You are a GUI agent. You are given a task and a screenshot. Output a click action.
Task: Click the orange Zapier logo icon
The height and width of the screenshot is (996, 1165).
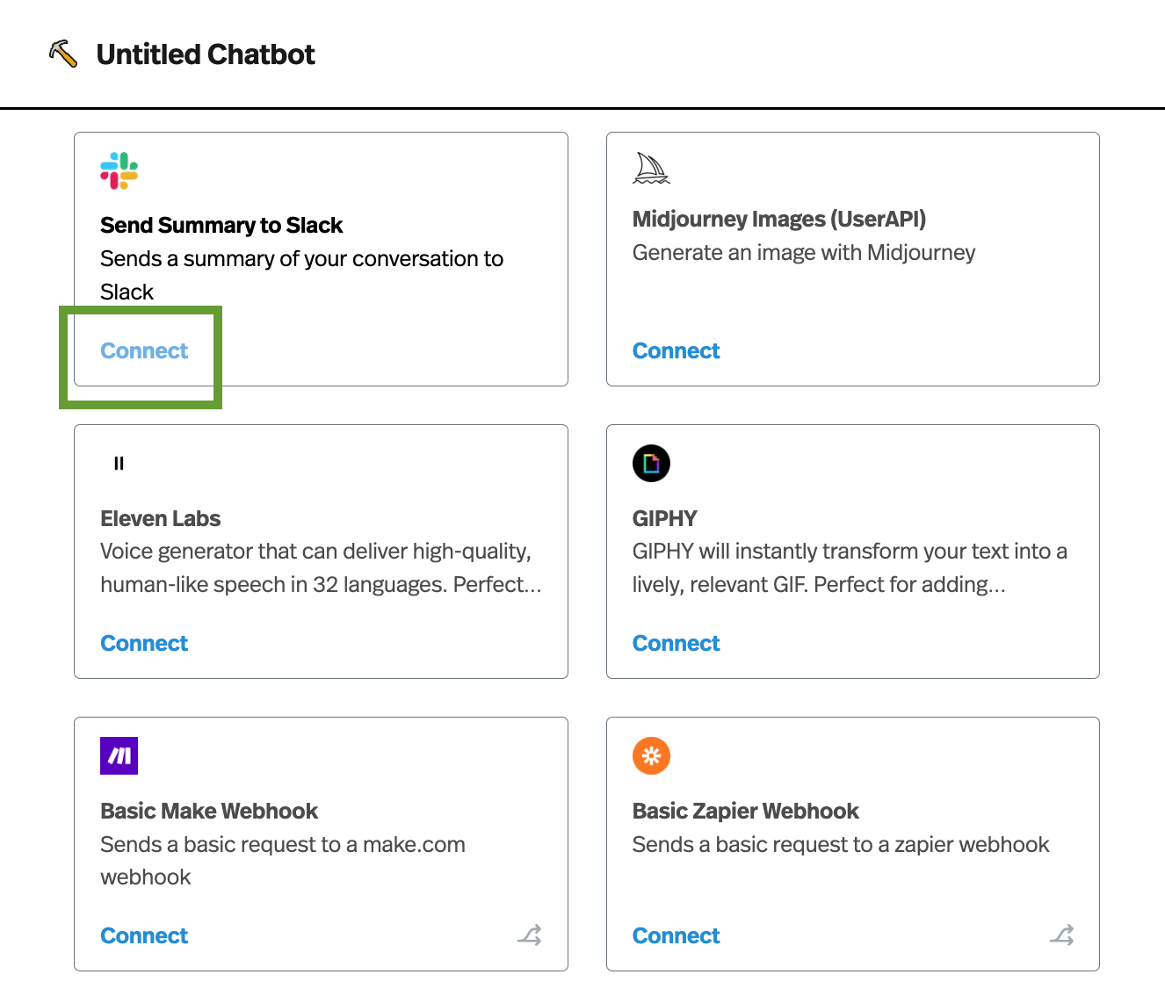(651, 755)
